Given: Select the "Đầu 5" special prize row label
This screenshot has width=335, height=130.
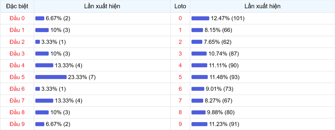Looking at the screenshot, I should [17, 77].
